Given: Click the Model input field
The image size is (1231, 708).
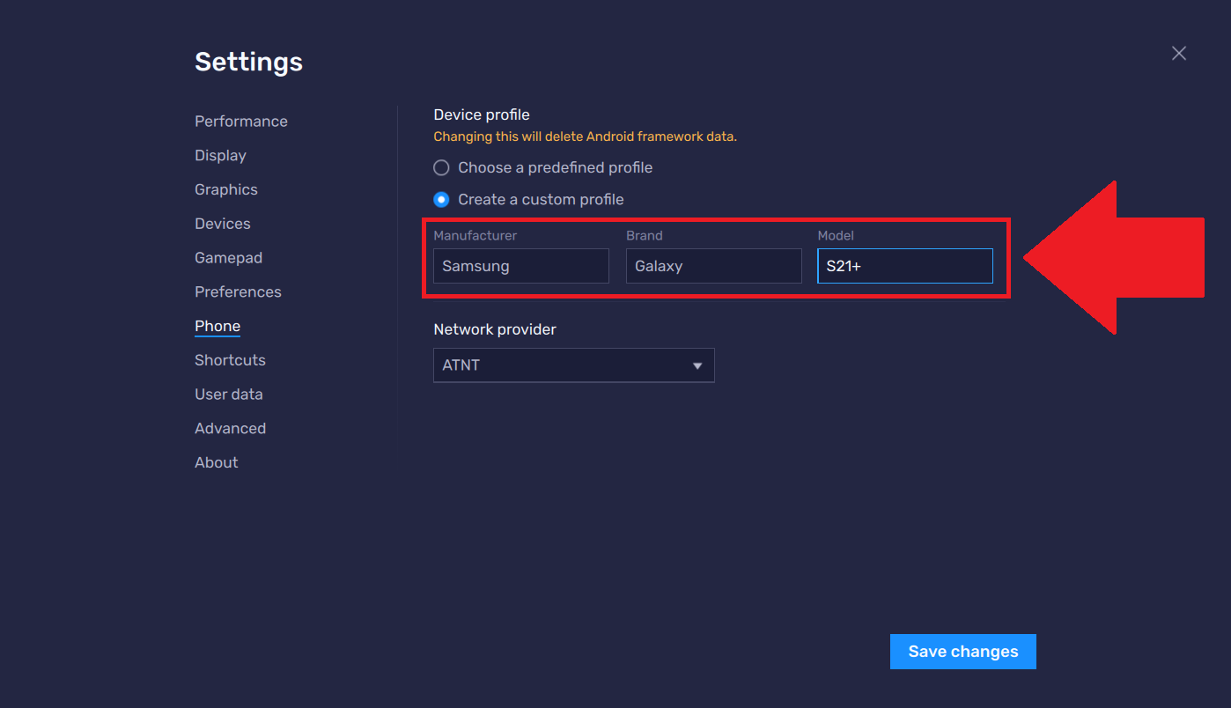Looking at the screenshot, I should coord(904,265).
